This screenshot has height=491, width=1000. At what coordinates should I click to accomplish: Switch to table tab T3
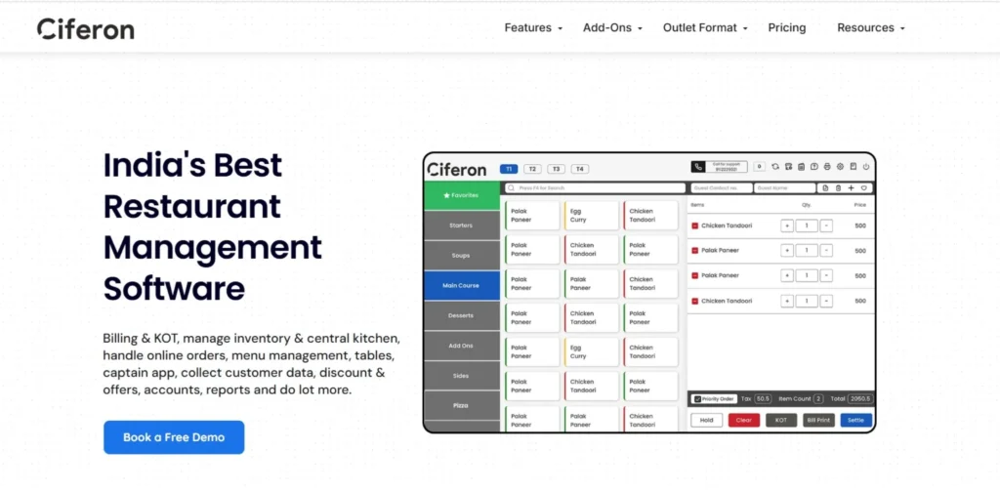[x=556, y=169]
